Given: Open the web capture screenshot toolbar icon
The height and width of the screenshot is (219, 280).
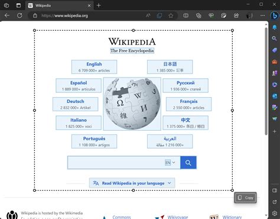Looking at the screenshot, I should point(224,15).
